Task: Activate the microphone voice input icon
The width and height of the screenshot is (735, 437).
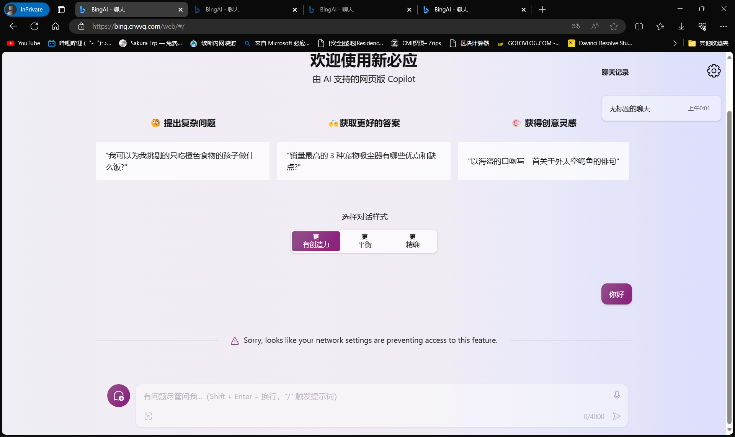Action: (617, 395)
